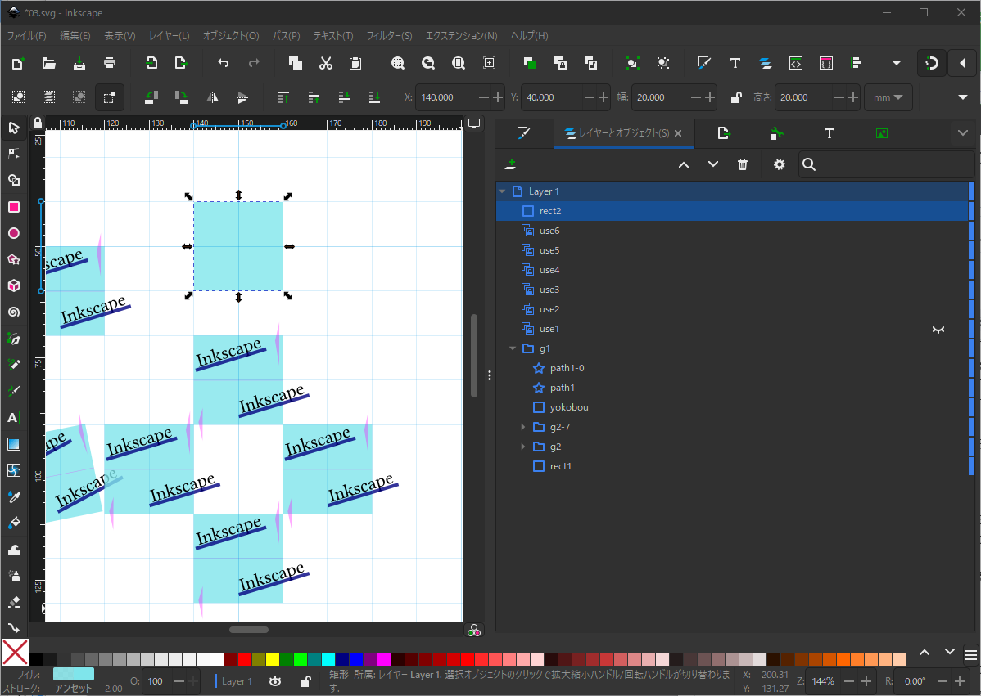Image resolution: width=981 pixels, height=696 pixels.
Task: Pick the yellow palette swatch
Action: [273, 658]
